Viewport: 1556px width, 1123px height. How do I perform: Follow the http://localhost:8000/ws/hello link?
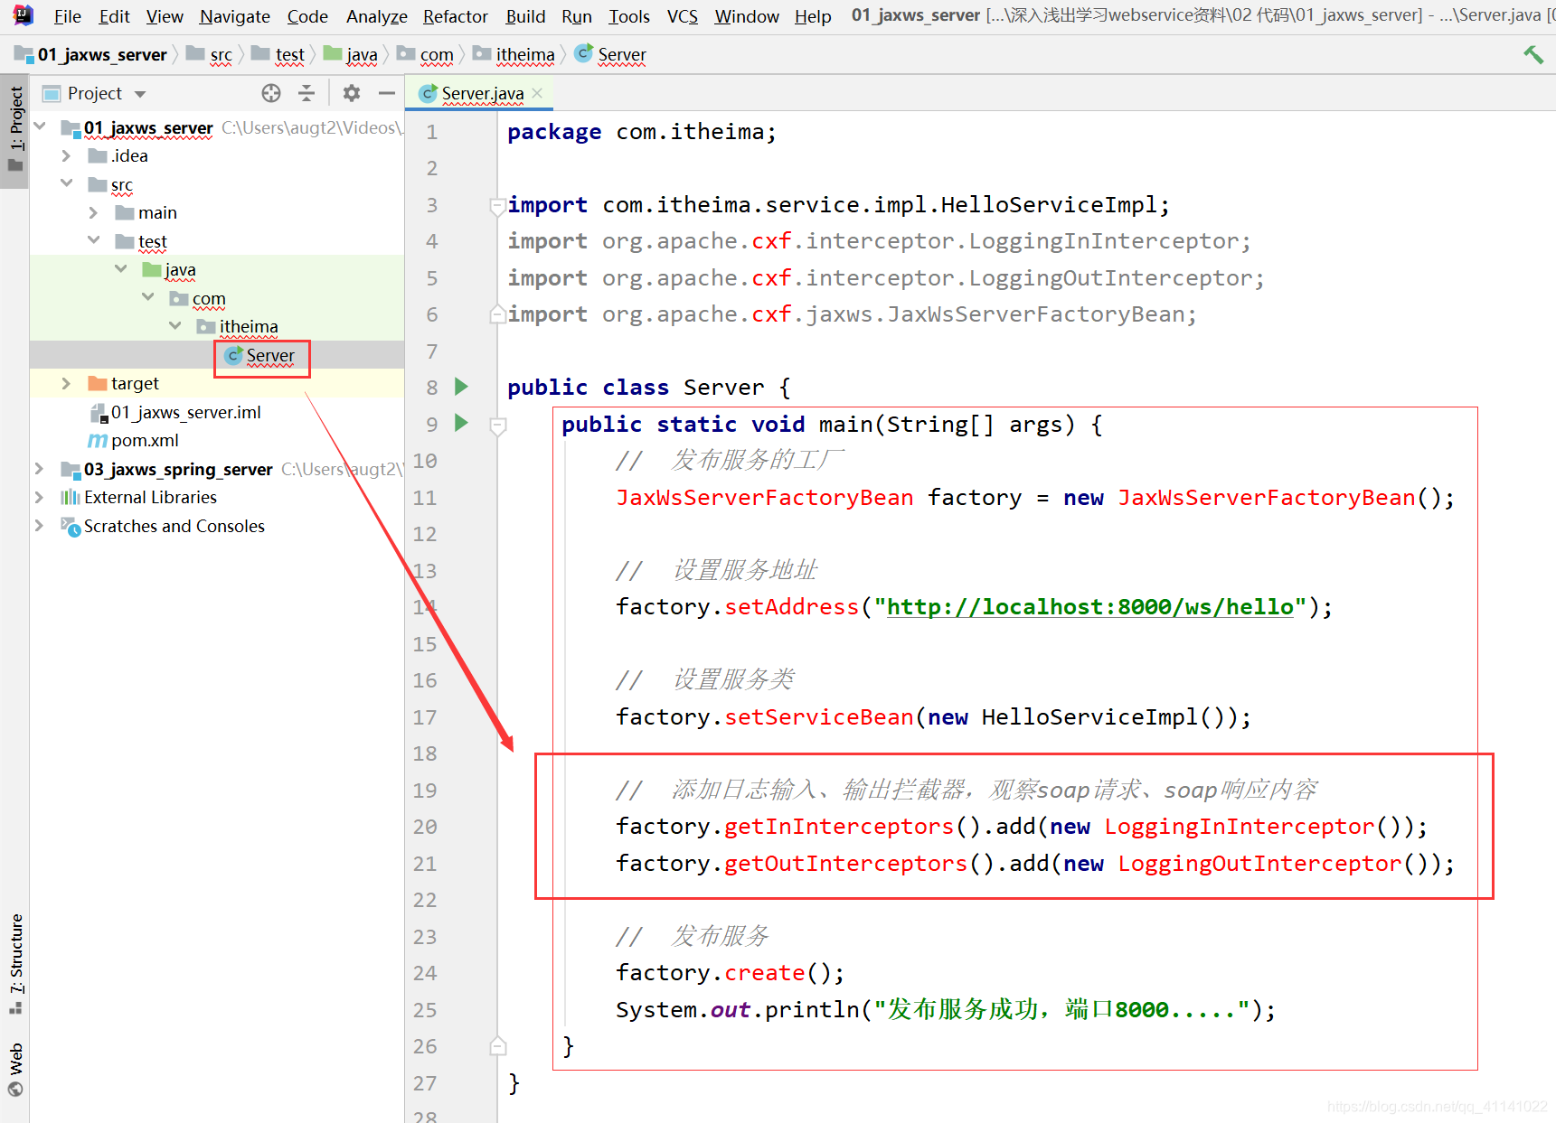pyautogui.click(x=1089, y=607)
